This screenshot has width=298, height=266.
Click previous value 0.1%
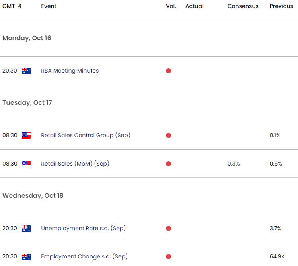pyautogui.click(x=275, y=135)
